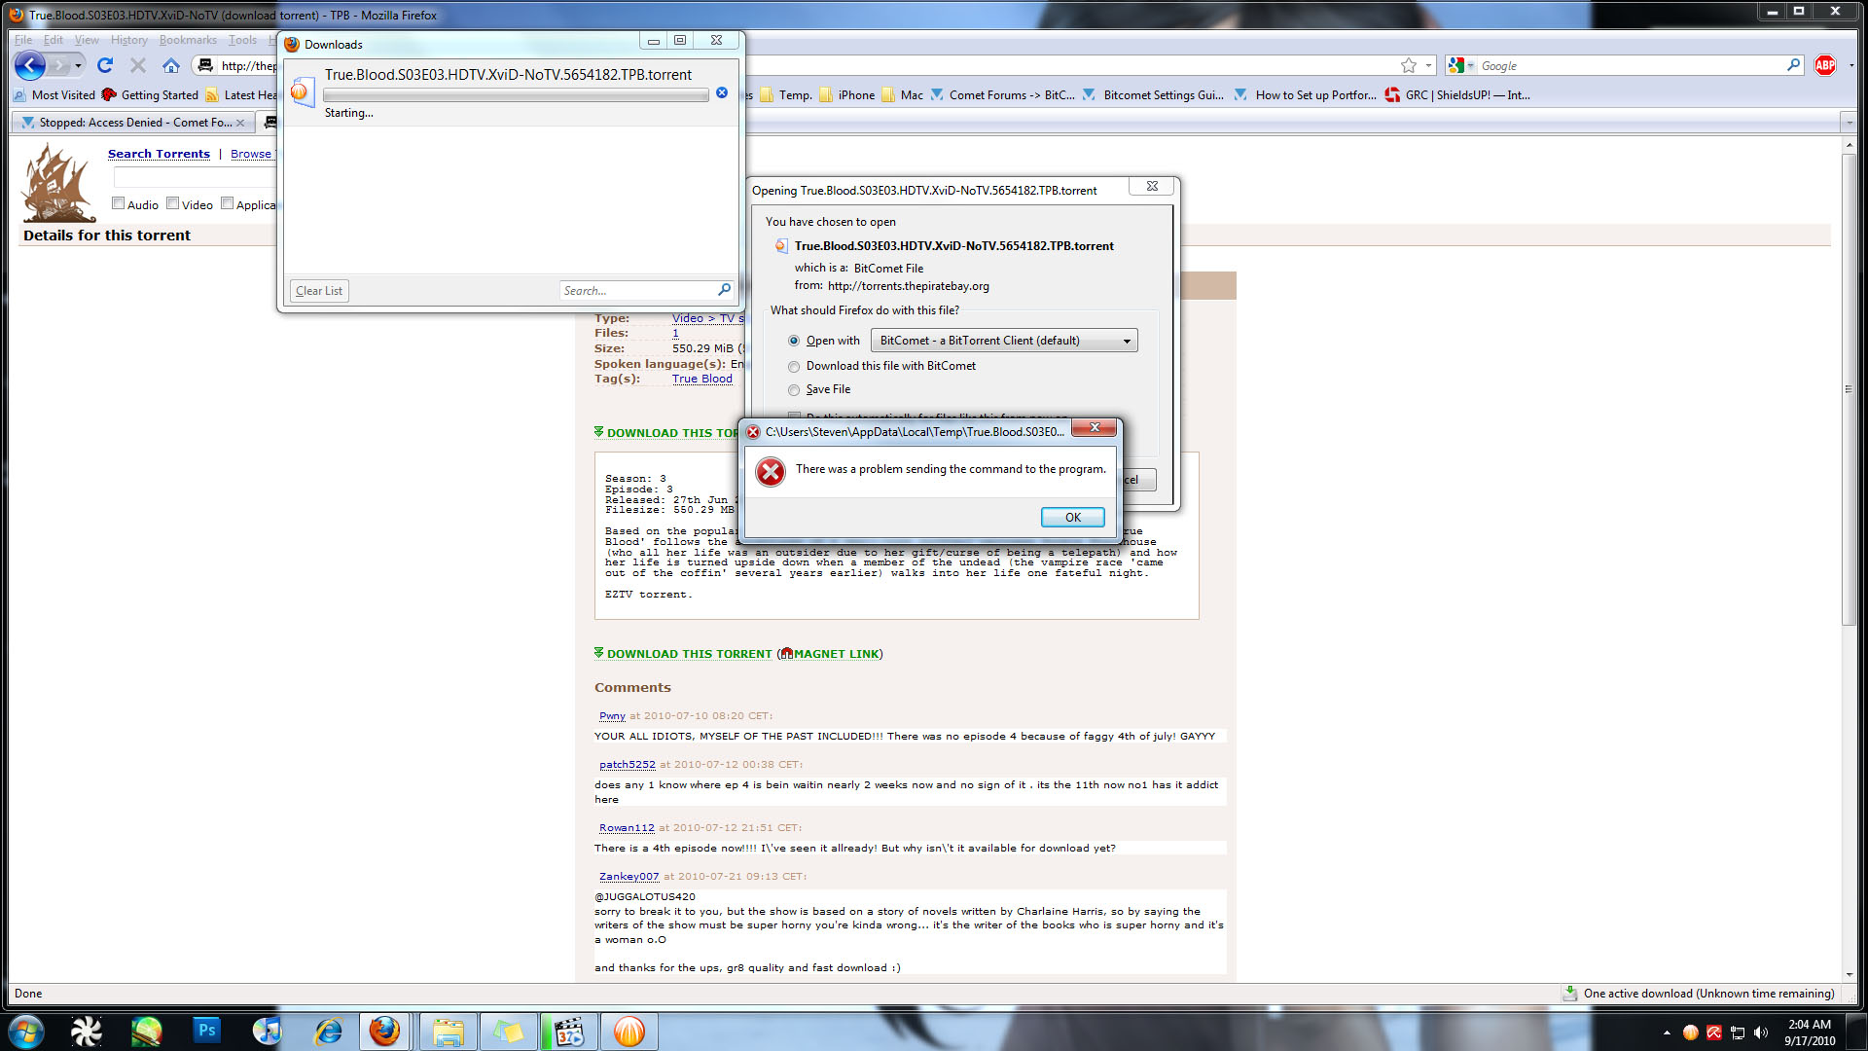
Task: Open the GRC ShieldsUP bookmark
Action: [x=1456, y=95]
